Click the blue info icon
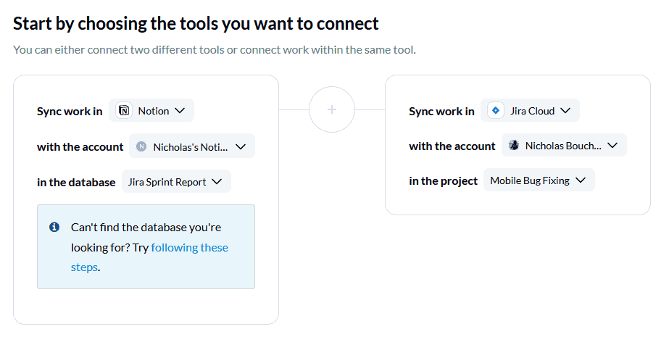661x337 pixels. pyautogui.click(x=54, y=227)
